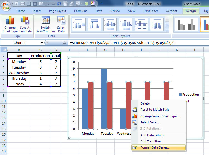Open the Office button menu
The height and width of the screenshot is (155, 209).
click(6, 6)
